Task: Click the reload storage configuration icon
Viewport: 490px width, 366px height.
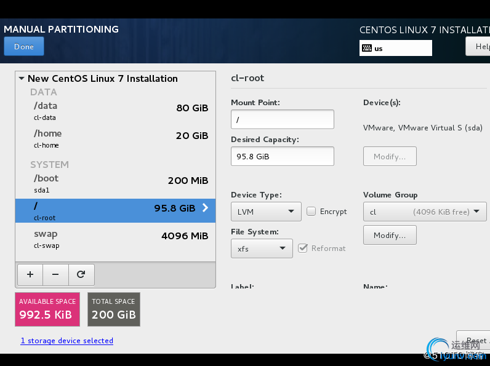Action: click(x=81, y=274)
